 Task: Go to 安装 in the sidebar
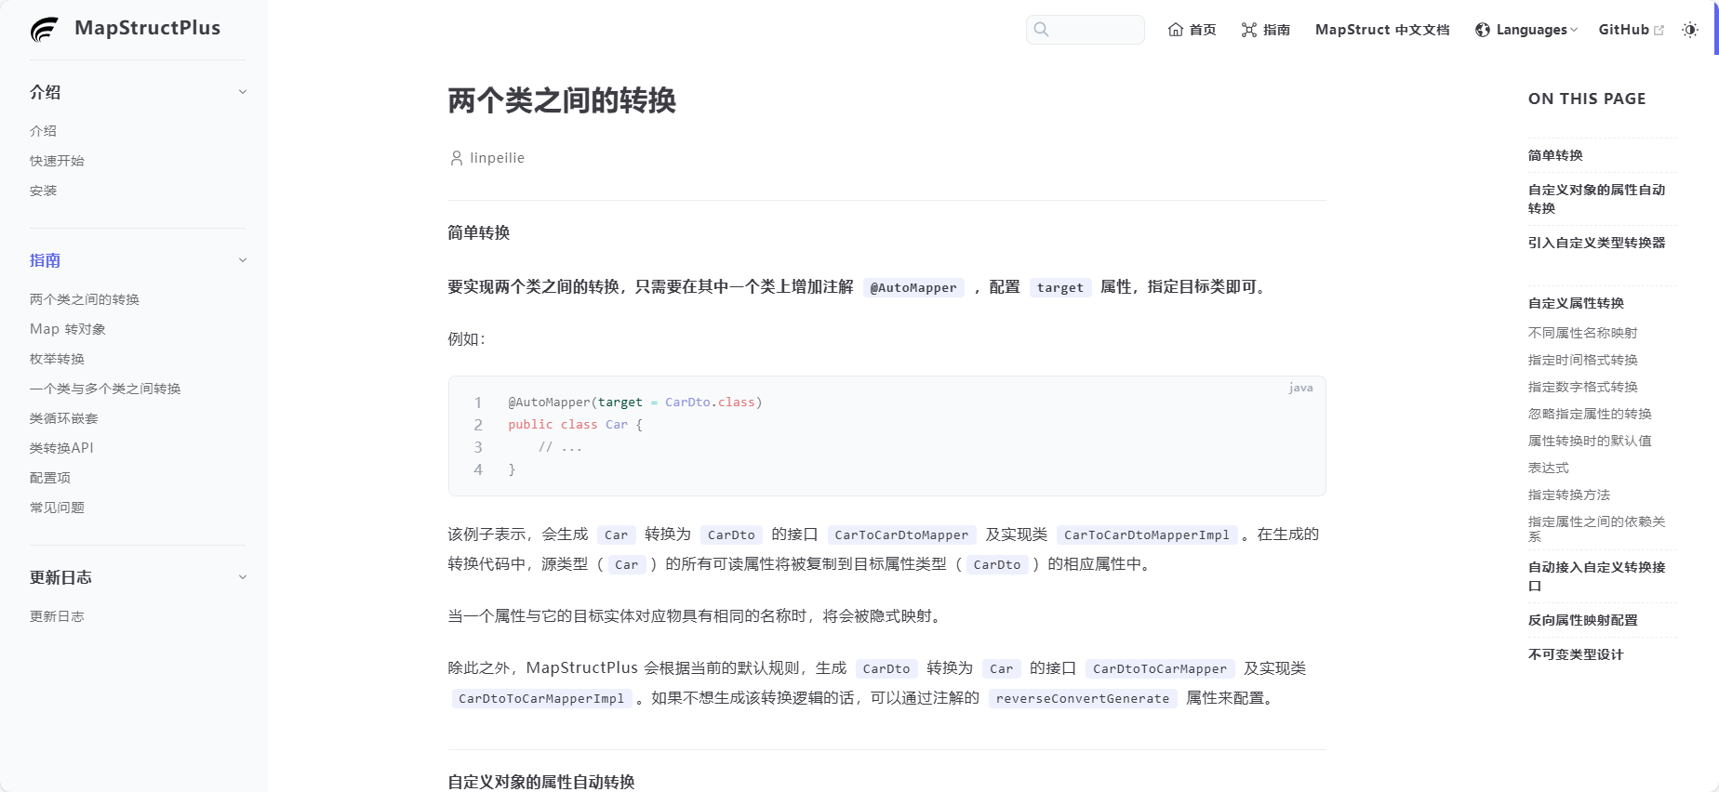pyautogui.click(x=43, y=191)
